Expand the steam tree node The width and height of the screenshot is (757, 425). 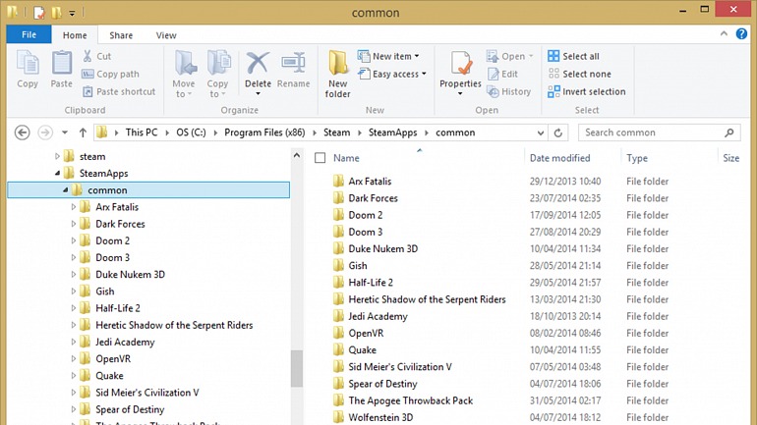tap(57, 156)
